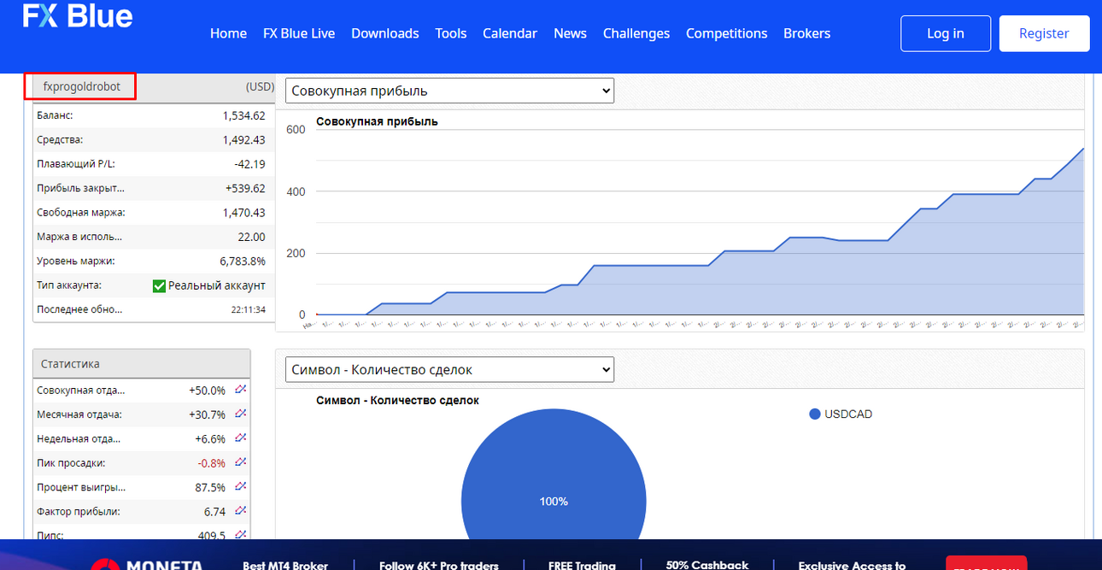The image size is (1102, 570).
Task: Click the +50.0% cumulative return value
Action: (208, 390)
